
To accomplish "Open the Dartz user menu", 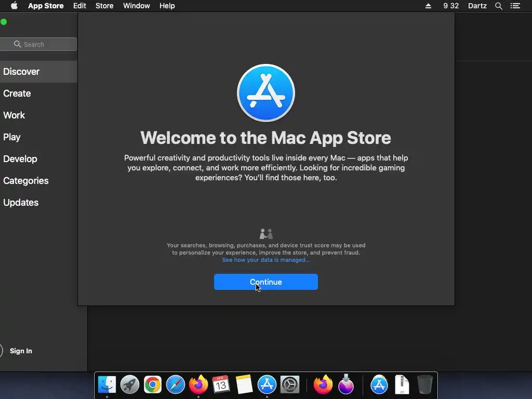I will tap(477, 6).
